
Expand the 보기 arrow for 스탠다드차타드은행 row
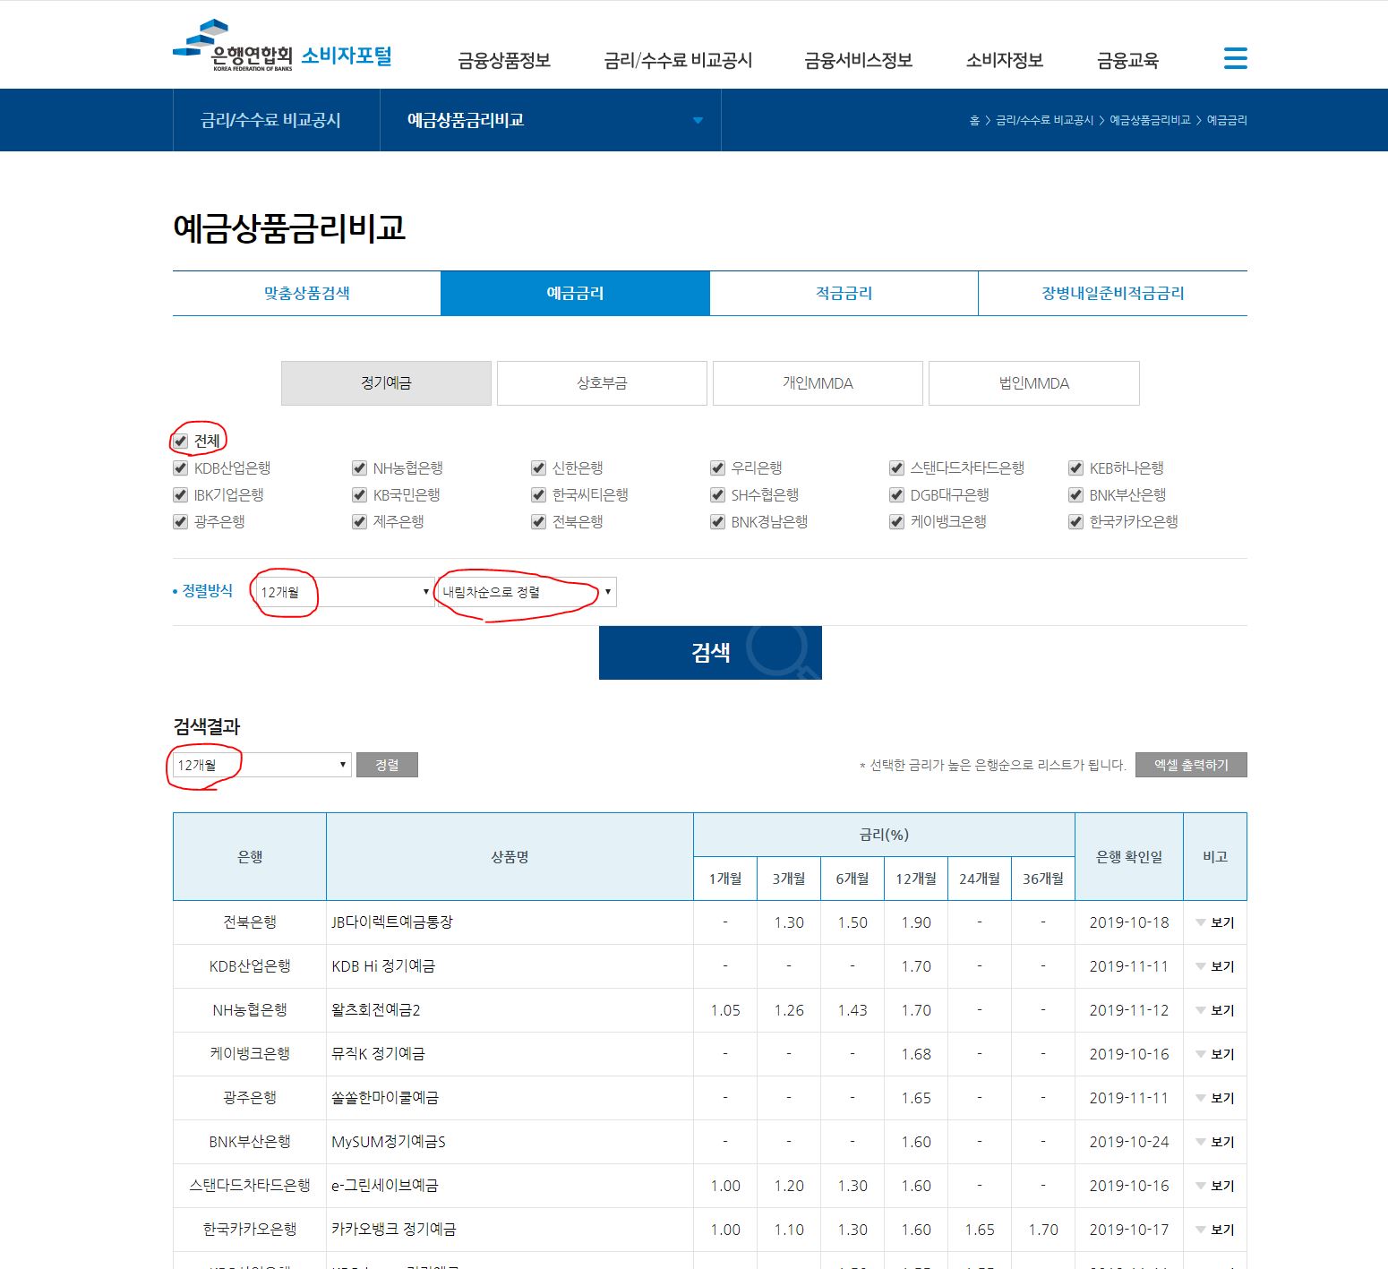pos(1214,1186)
